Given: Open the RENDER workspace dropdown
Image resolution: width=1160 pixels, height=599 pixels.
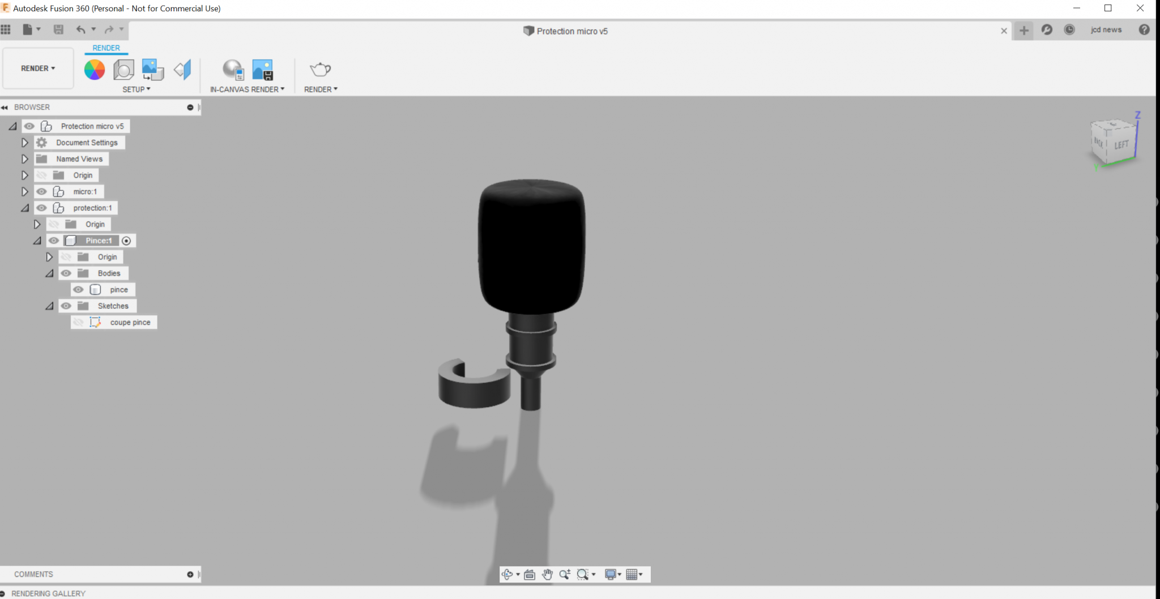Looking at the screenshot, I should [x=38, y=69].
